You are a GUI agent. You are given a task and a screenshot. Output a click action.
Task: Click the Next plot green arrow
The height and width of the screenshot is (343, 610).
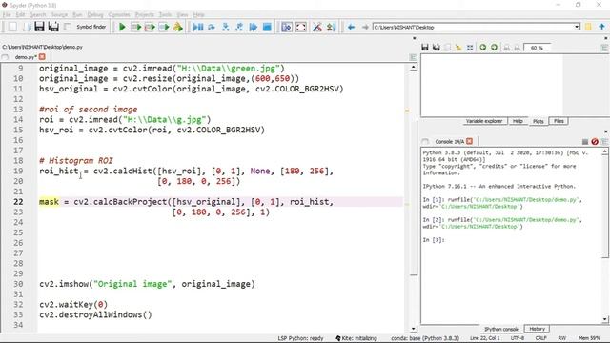[x=494, y=48]
